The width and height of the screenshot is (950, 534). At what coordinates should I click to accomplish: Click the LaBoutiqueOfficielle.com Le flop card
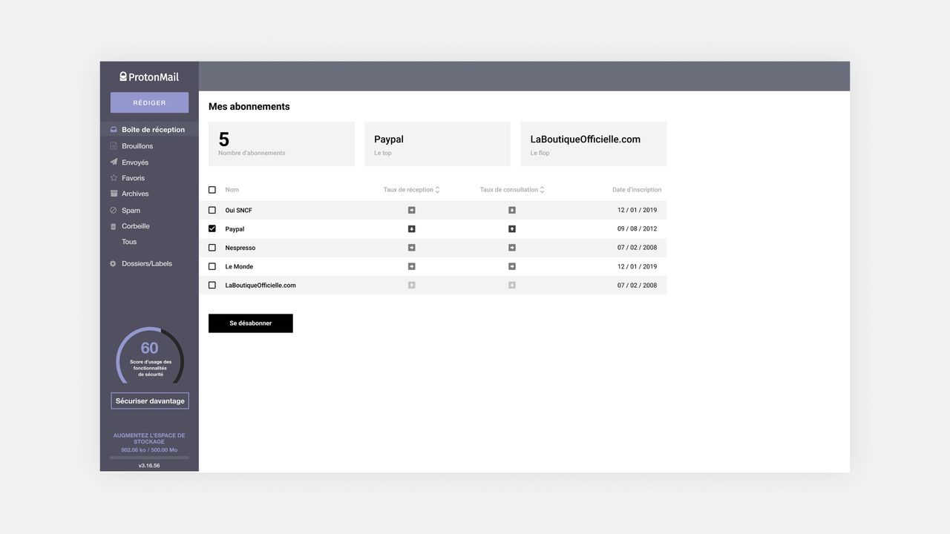click(594, 144)
